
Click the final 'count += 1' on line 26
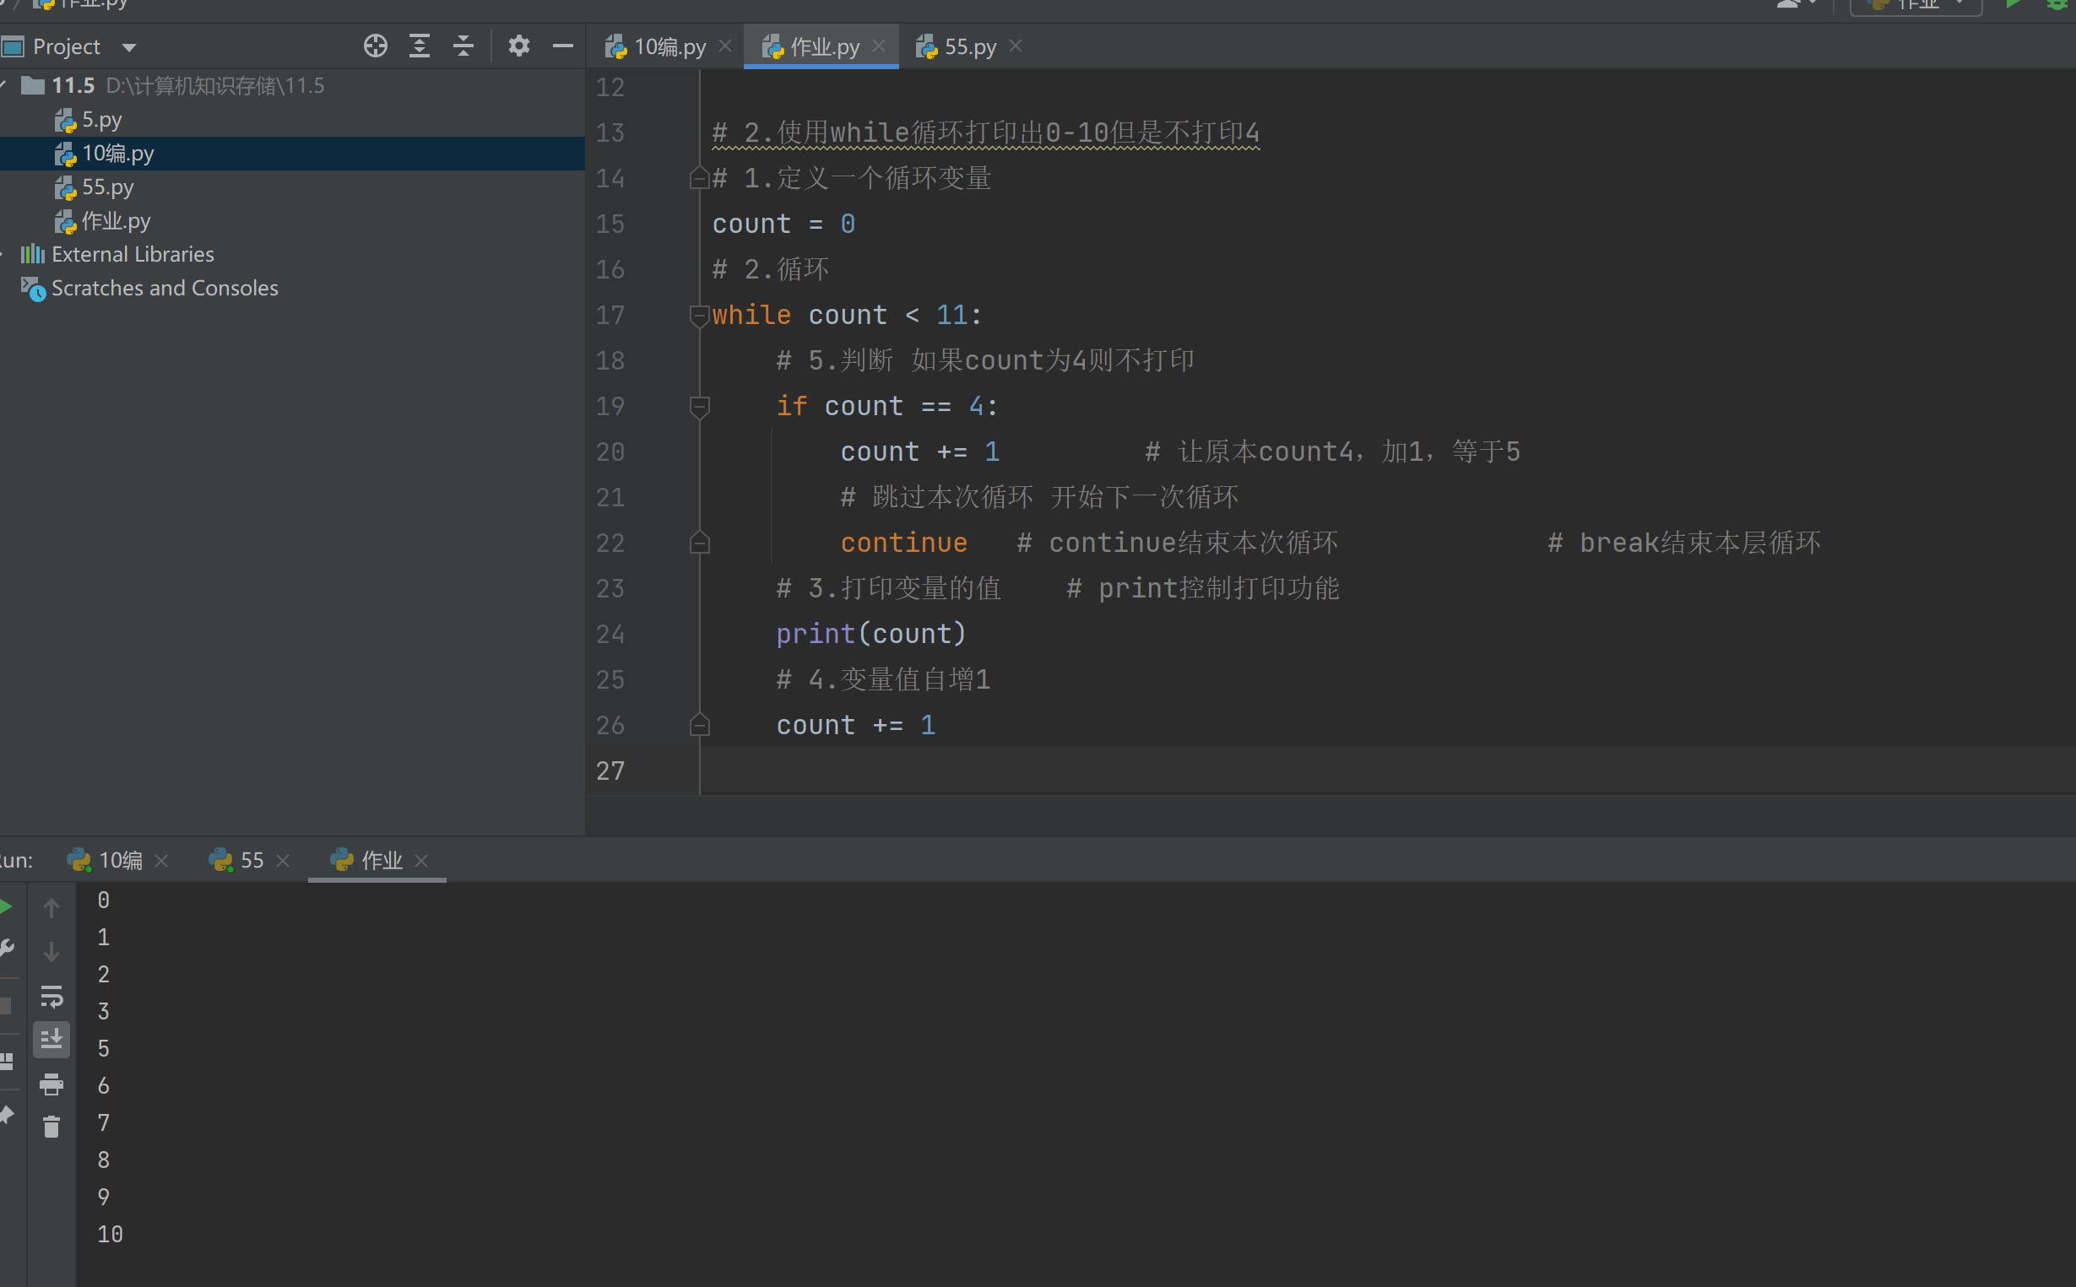856,725
